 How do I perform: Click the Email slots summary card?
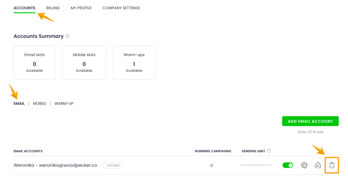click(34, 63)
